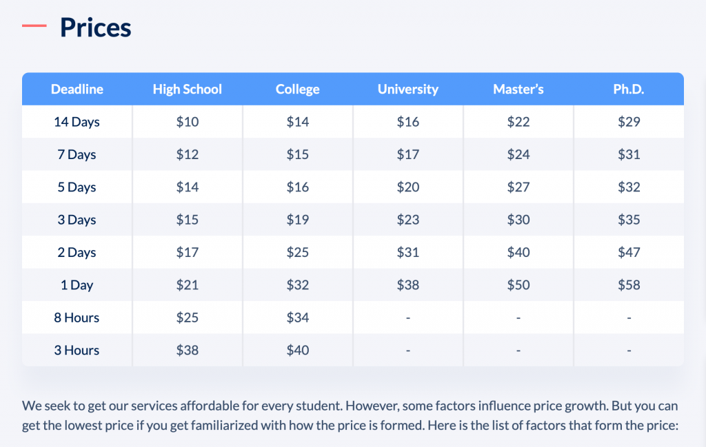The width and height of the screenshot is (706, 447).
Task: Select the 3 Hours deadline row label
Action: [x=77, y=351]
